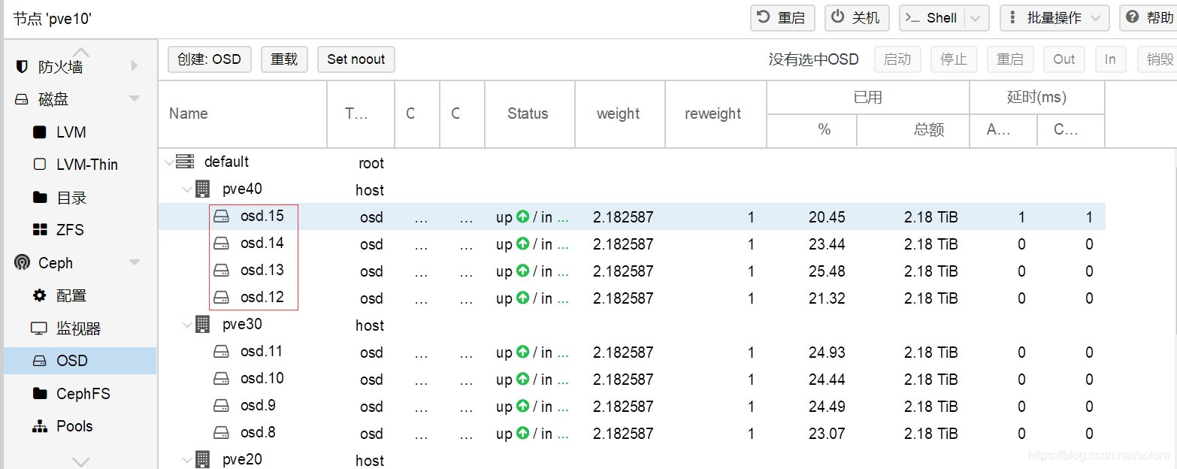Sort by the Status column header
Image resolution: width=1177 pixels, height=469 pixels.
530,114
